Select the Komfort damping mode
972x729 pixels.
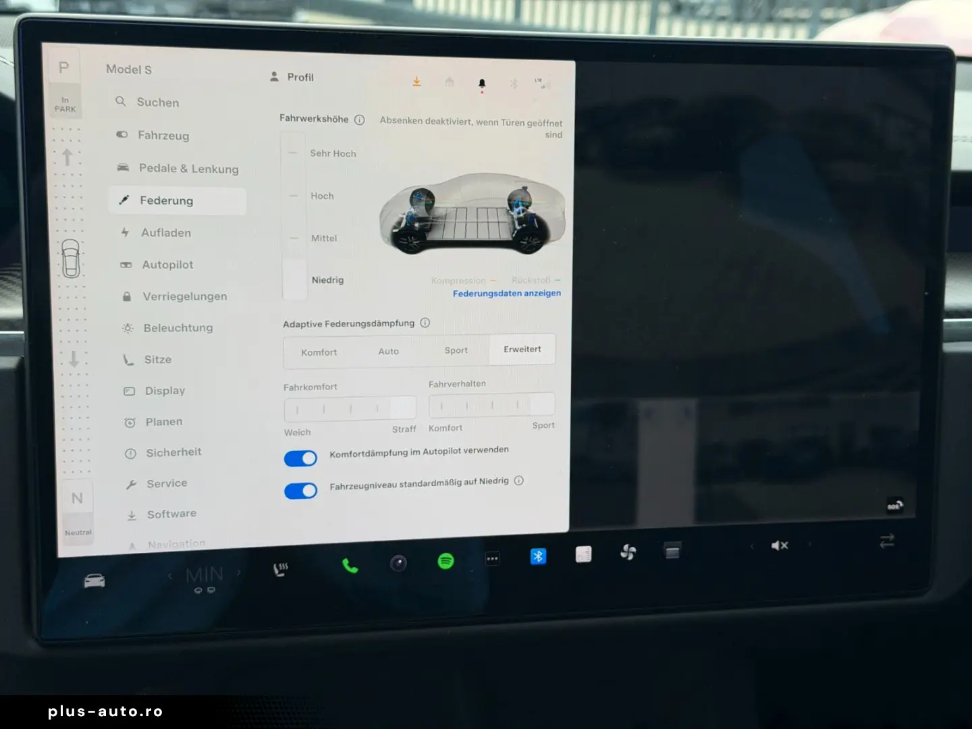tap(319, 352)
